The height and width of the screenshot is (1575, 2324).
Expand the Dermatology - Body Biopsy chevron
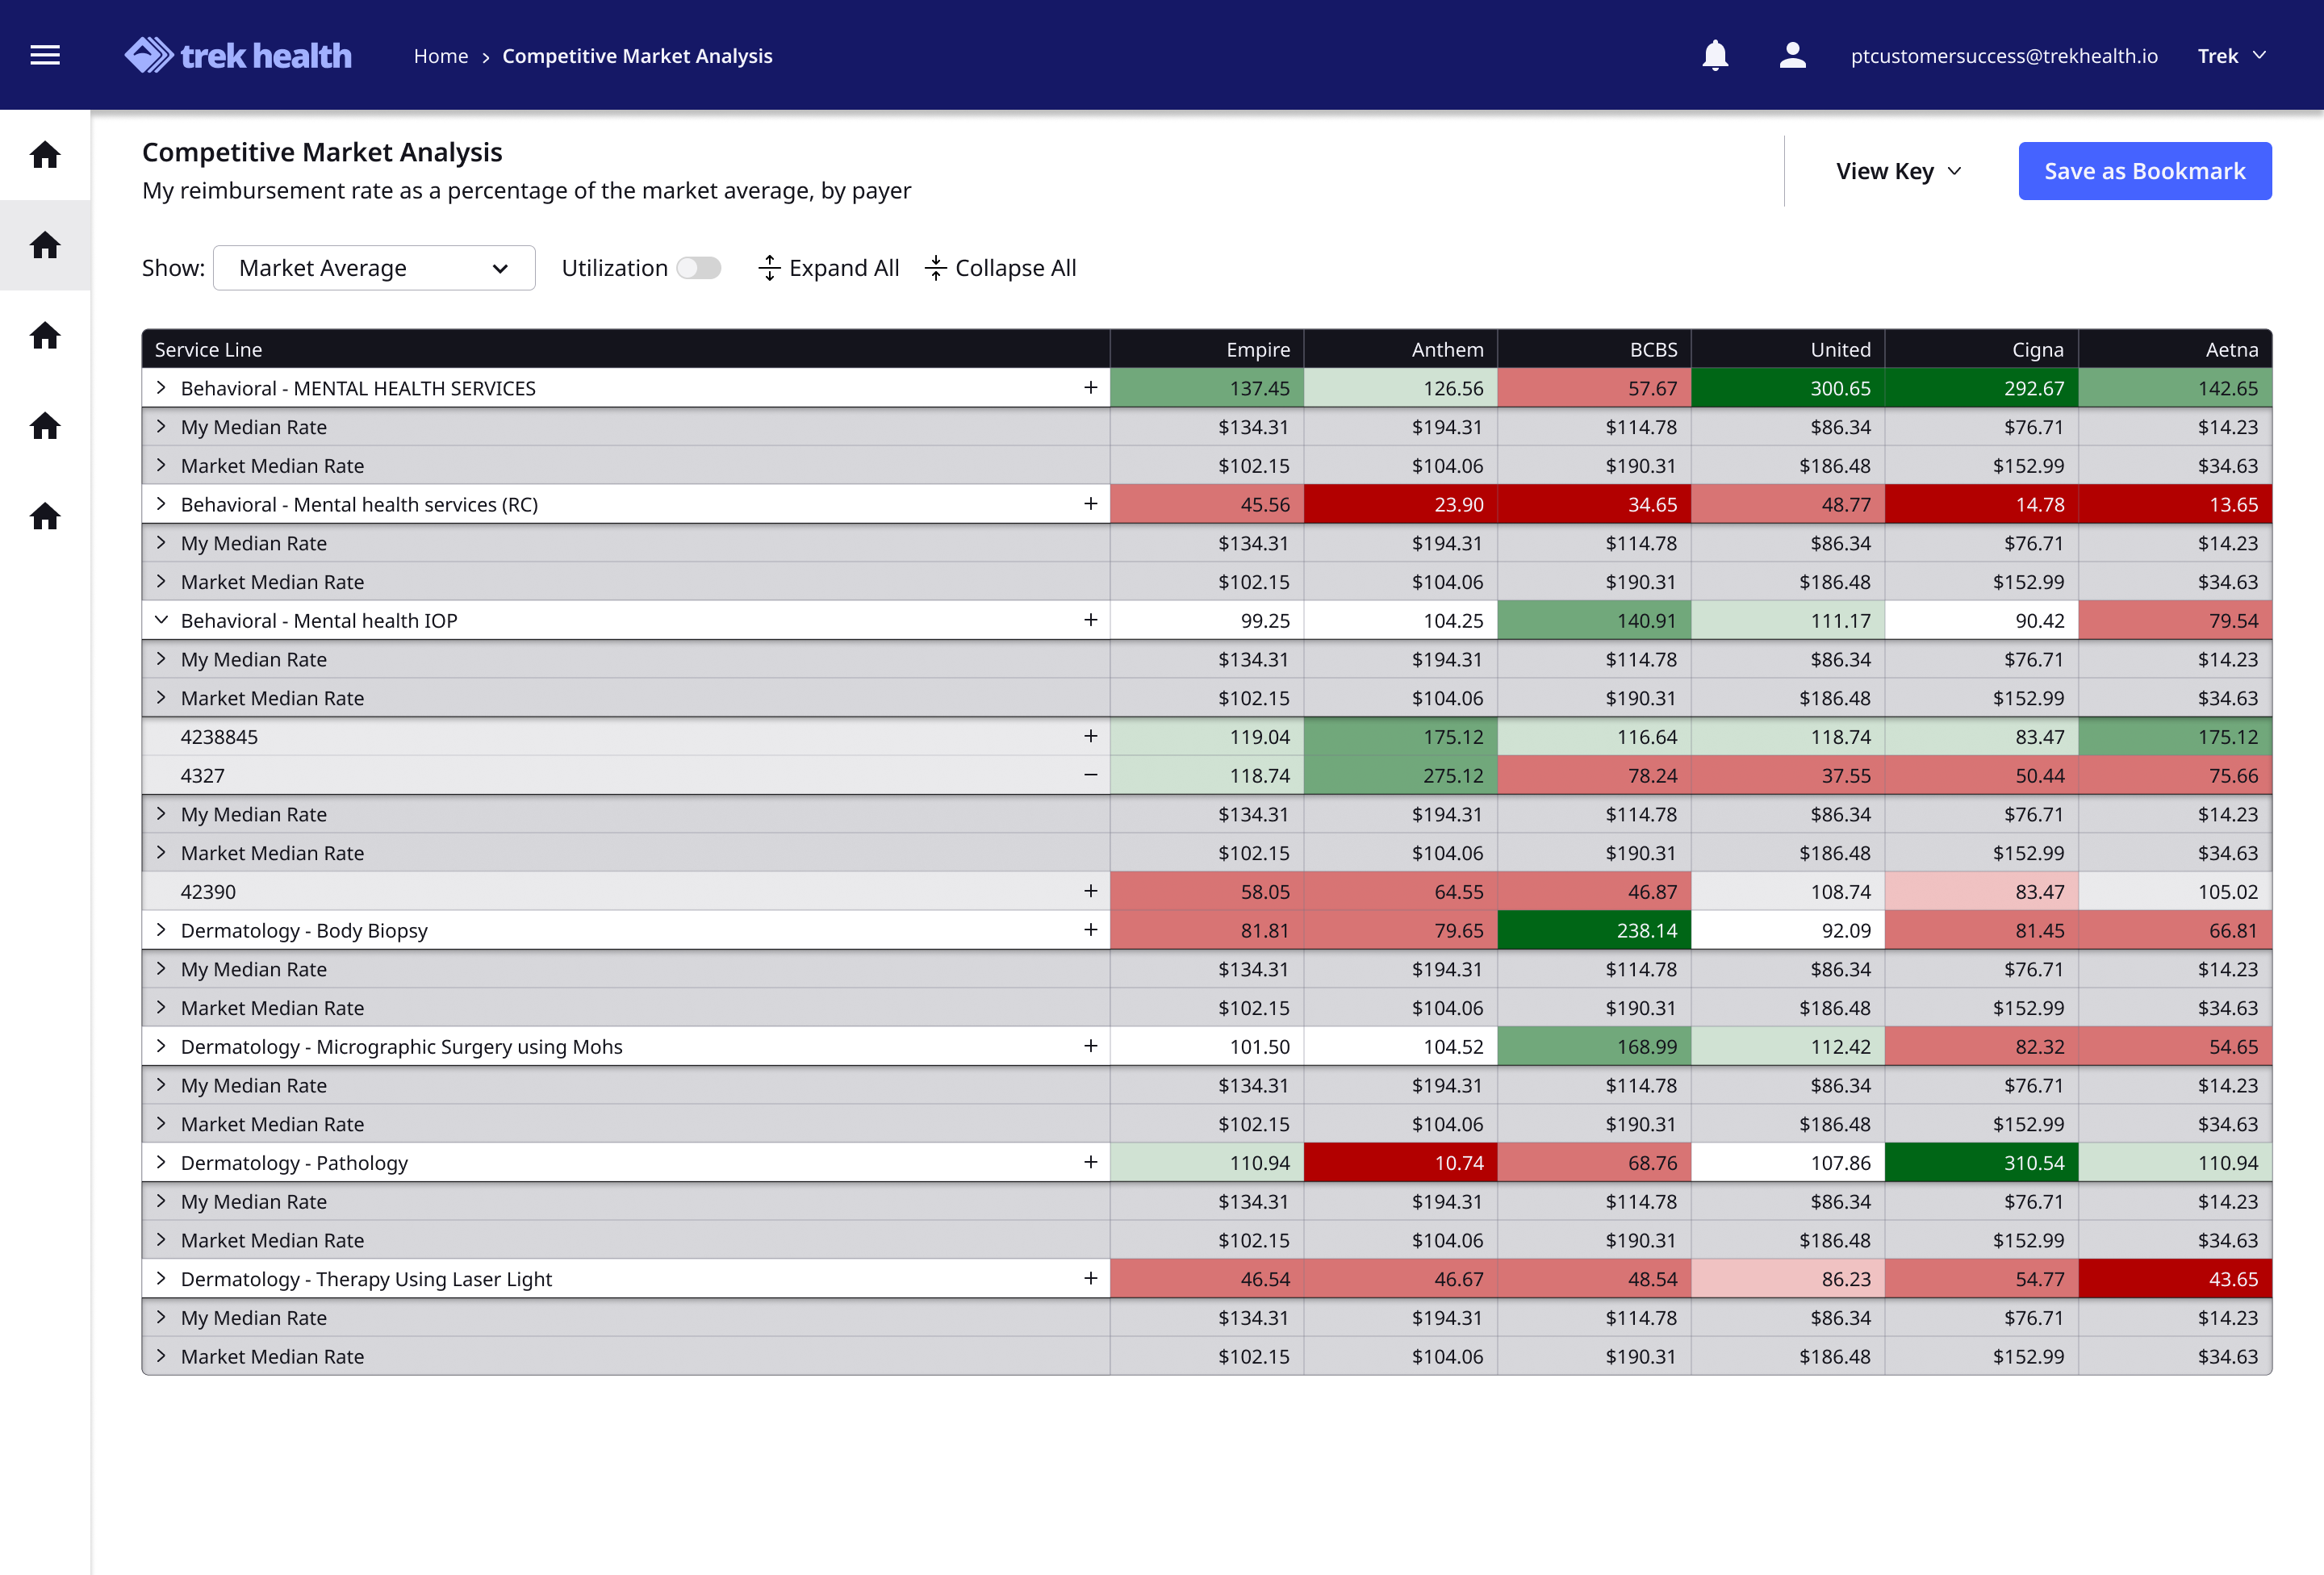161,930
